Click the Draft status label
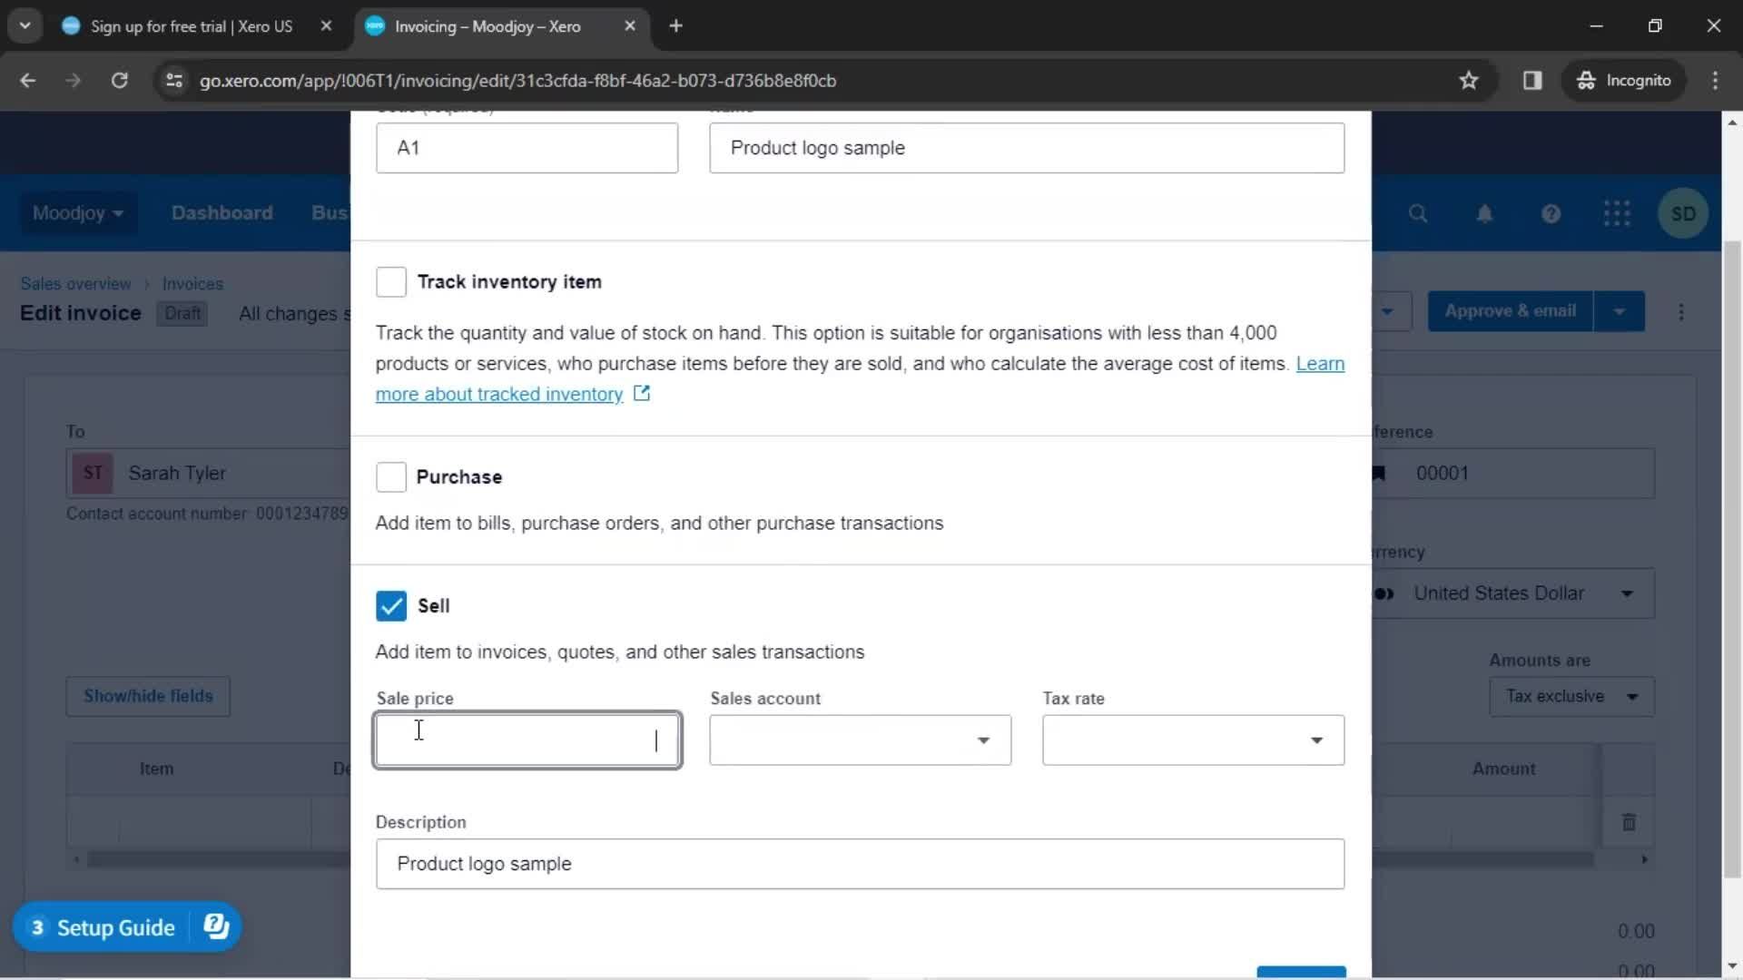The height and width of the screenshot is (980, 1743). (x=182, y=313)
